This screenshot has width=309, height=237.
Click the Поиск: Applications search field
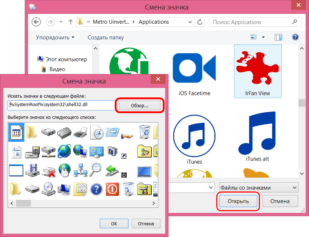(255, 22)
